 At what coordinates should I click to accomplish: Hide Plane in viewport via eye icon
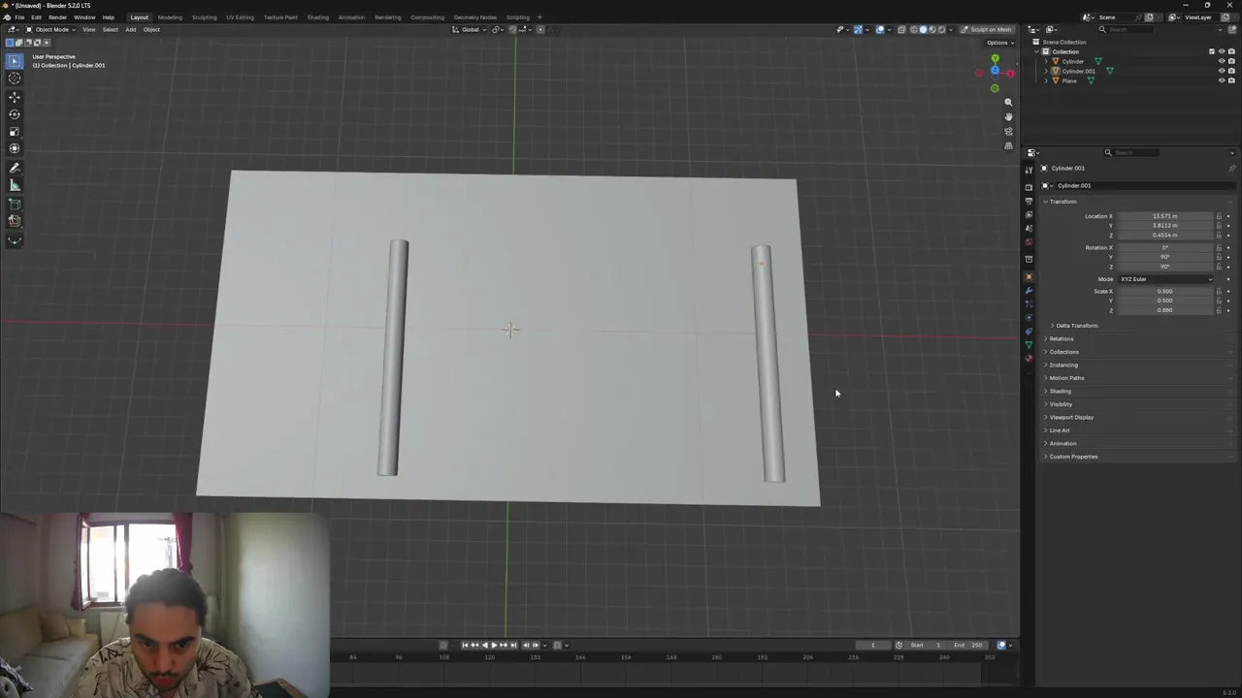[x=1222, y=80]
